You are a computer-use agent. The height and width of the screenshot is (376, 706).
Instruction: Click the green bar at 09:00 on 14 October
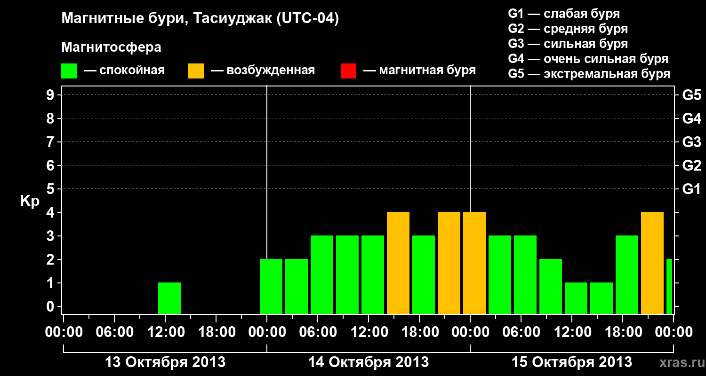tap(347, 274)
